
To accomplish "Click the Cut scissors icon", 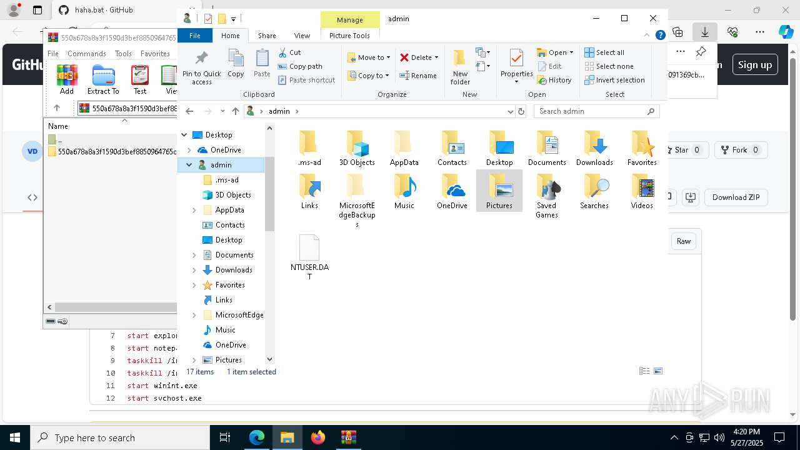I will [282, 52].
